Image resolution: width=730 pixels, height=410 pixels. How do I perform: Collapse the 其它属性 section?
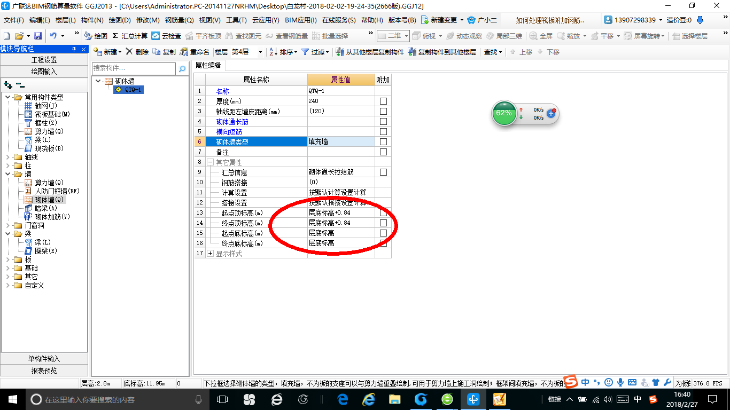[x=210, y=162]
